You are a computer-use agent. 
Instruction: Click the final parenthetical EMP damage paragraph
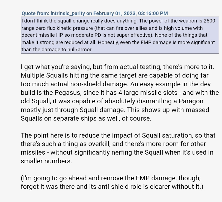(112, 182)
